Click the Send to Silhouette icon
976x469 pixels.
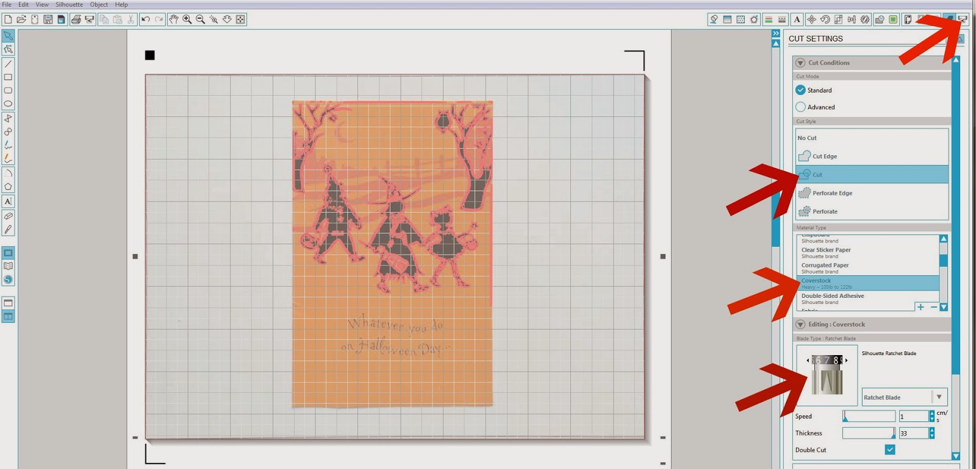(963, 19)
